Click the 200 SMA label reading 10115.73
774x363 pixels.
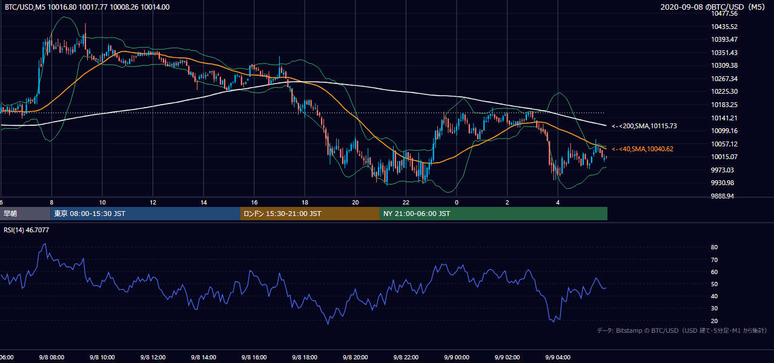tap(644, 126)
